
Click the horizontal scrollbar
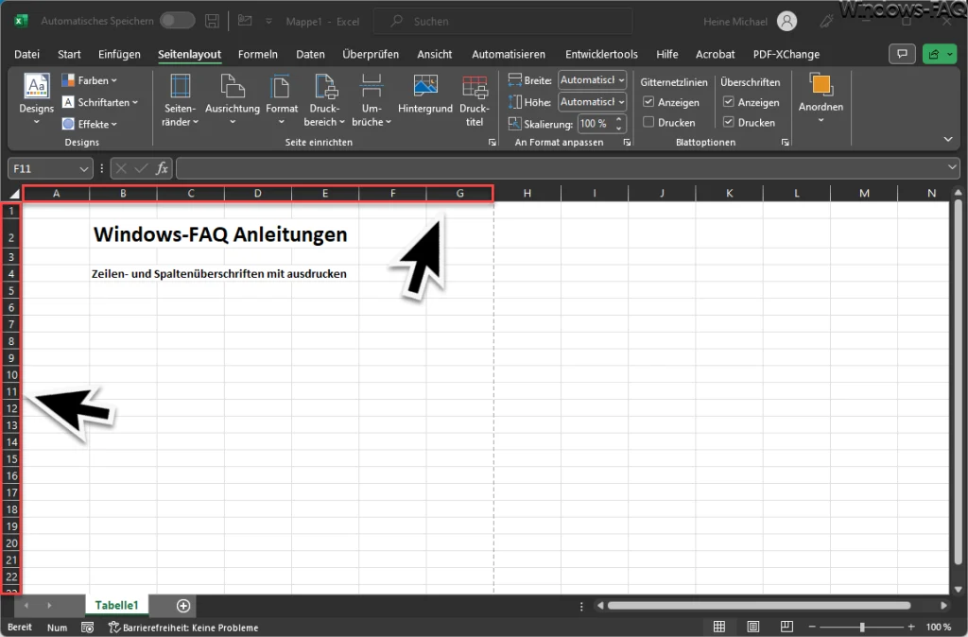coord(759,606)
